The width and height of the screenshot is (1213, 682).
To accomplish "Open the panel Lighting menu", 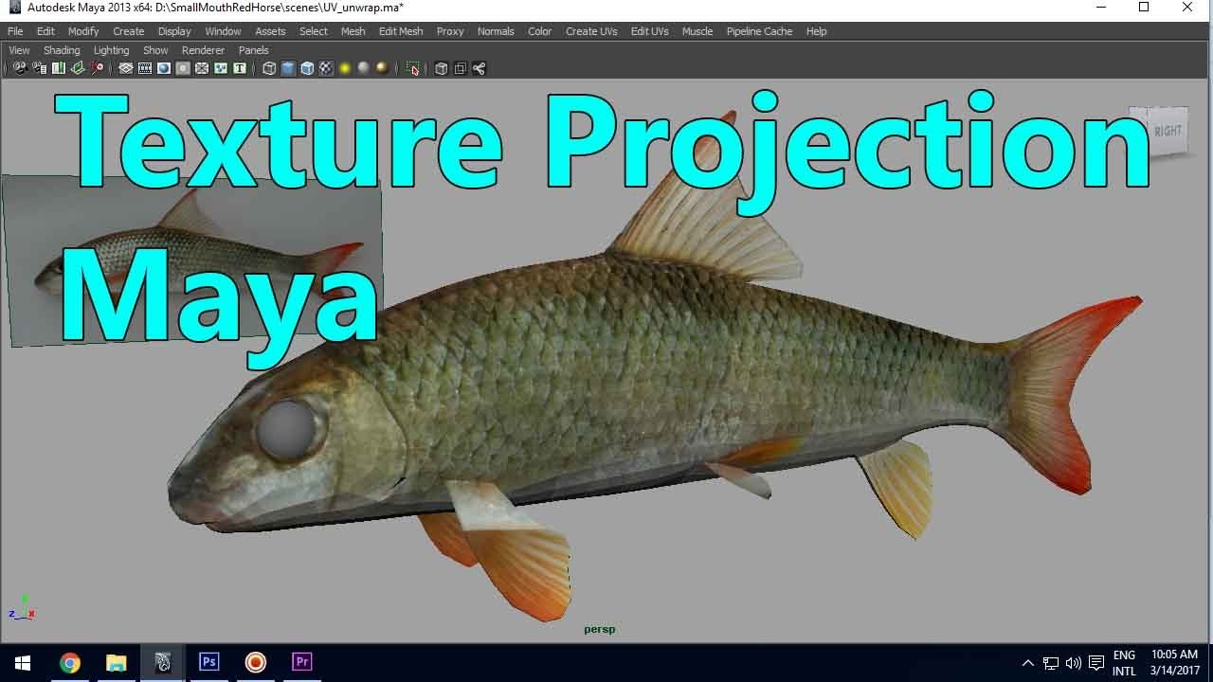I will click(x=111, y=50).
